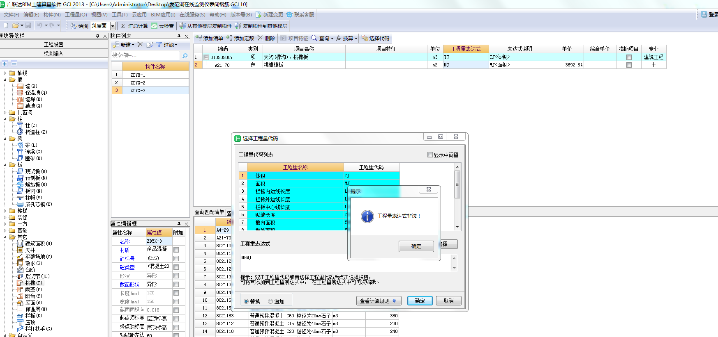Click the 工程量表达式 text box containing MBMJ
718x337 pixels.
345,263
